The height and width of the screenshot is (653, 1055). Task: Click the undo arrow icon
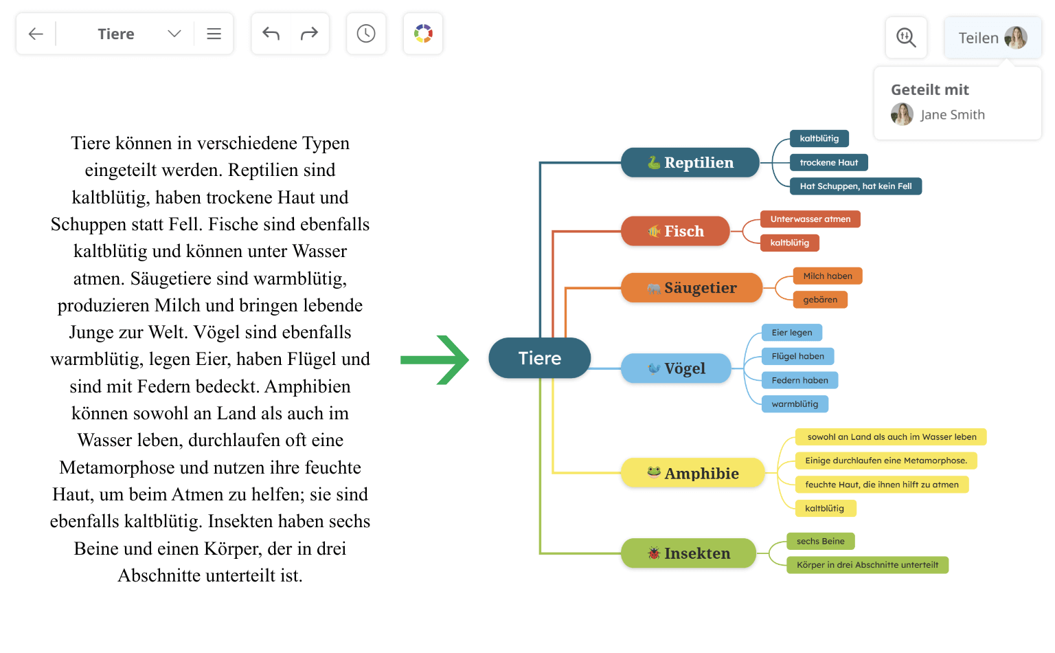[271, 33]
